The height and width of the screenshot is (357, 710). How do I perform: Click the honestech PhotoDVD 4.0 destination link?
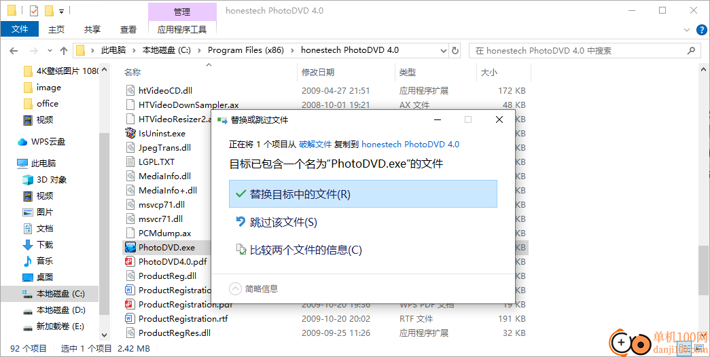coord(410,145)
